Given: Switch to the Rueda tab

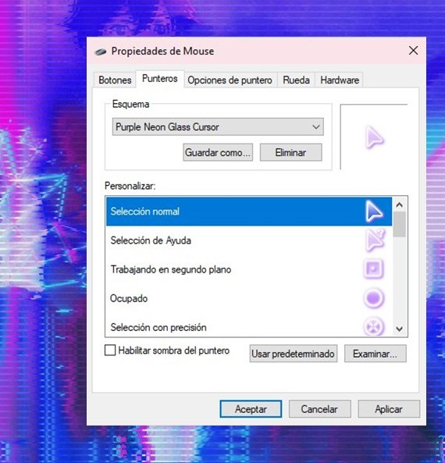Looking at the screenshot, I should click(x=296, y=80).
